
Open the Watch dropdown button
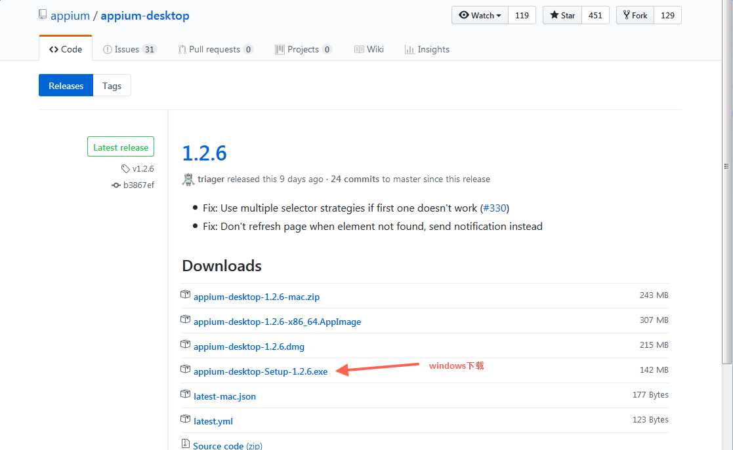480,16
